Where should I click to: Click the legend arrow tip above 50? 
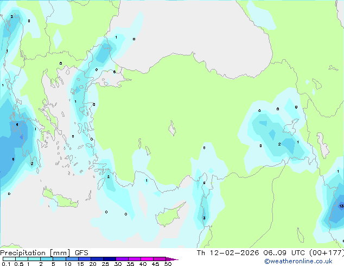click(x=172, y=259)
